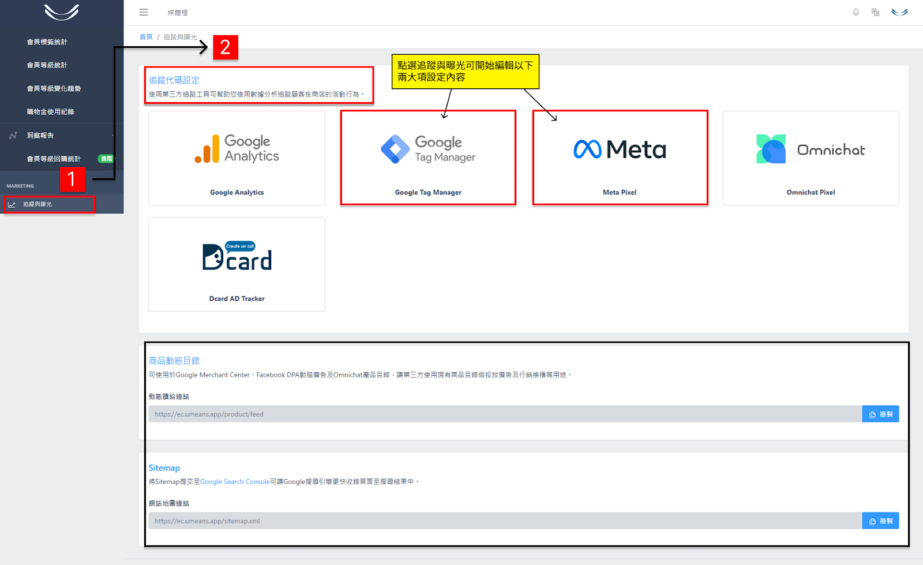Image resolution: width=923 pixels, height=565 pixels.
Task: Click the 動態饋給連結 label
Action: pyautogui.click(x=169, y=397)
